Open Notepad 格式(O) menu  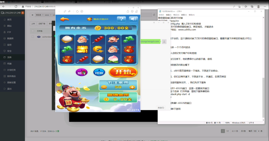click(176, 15)
